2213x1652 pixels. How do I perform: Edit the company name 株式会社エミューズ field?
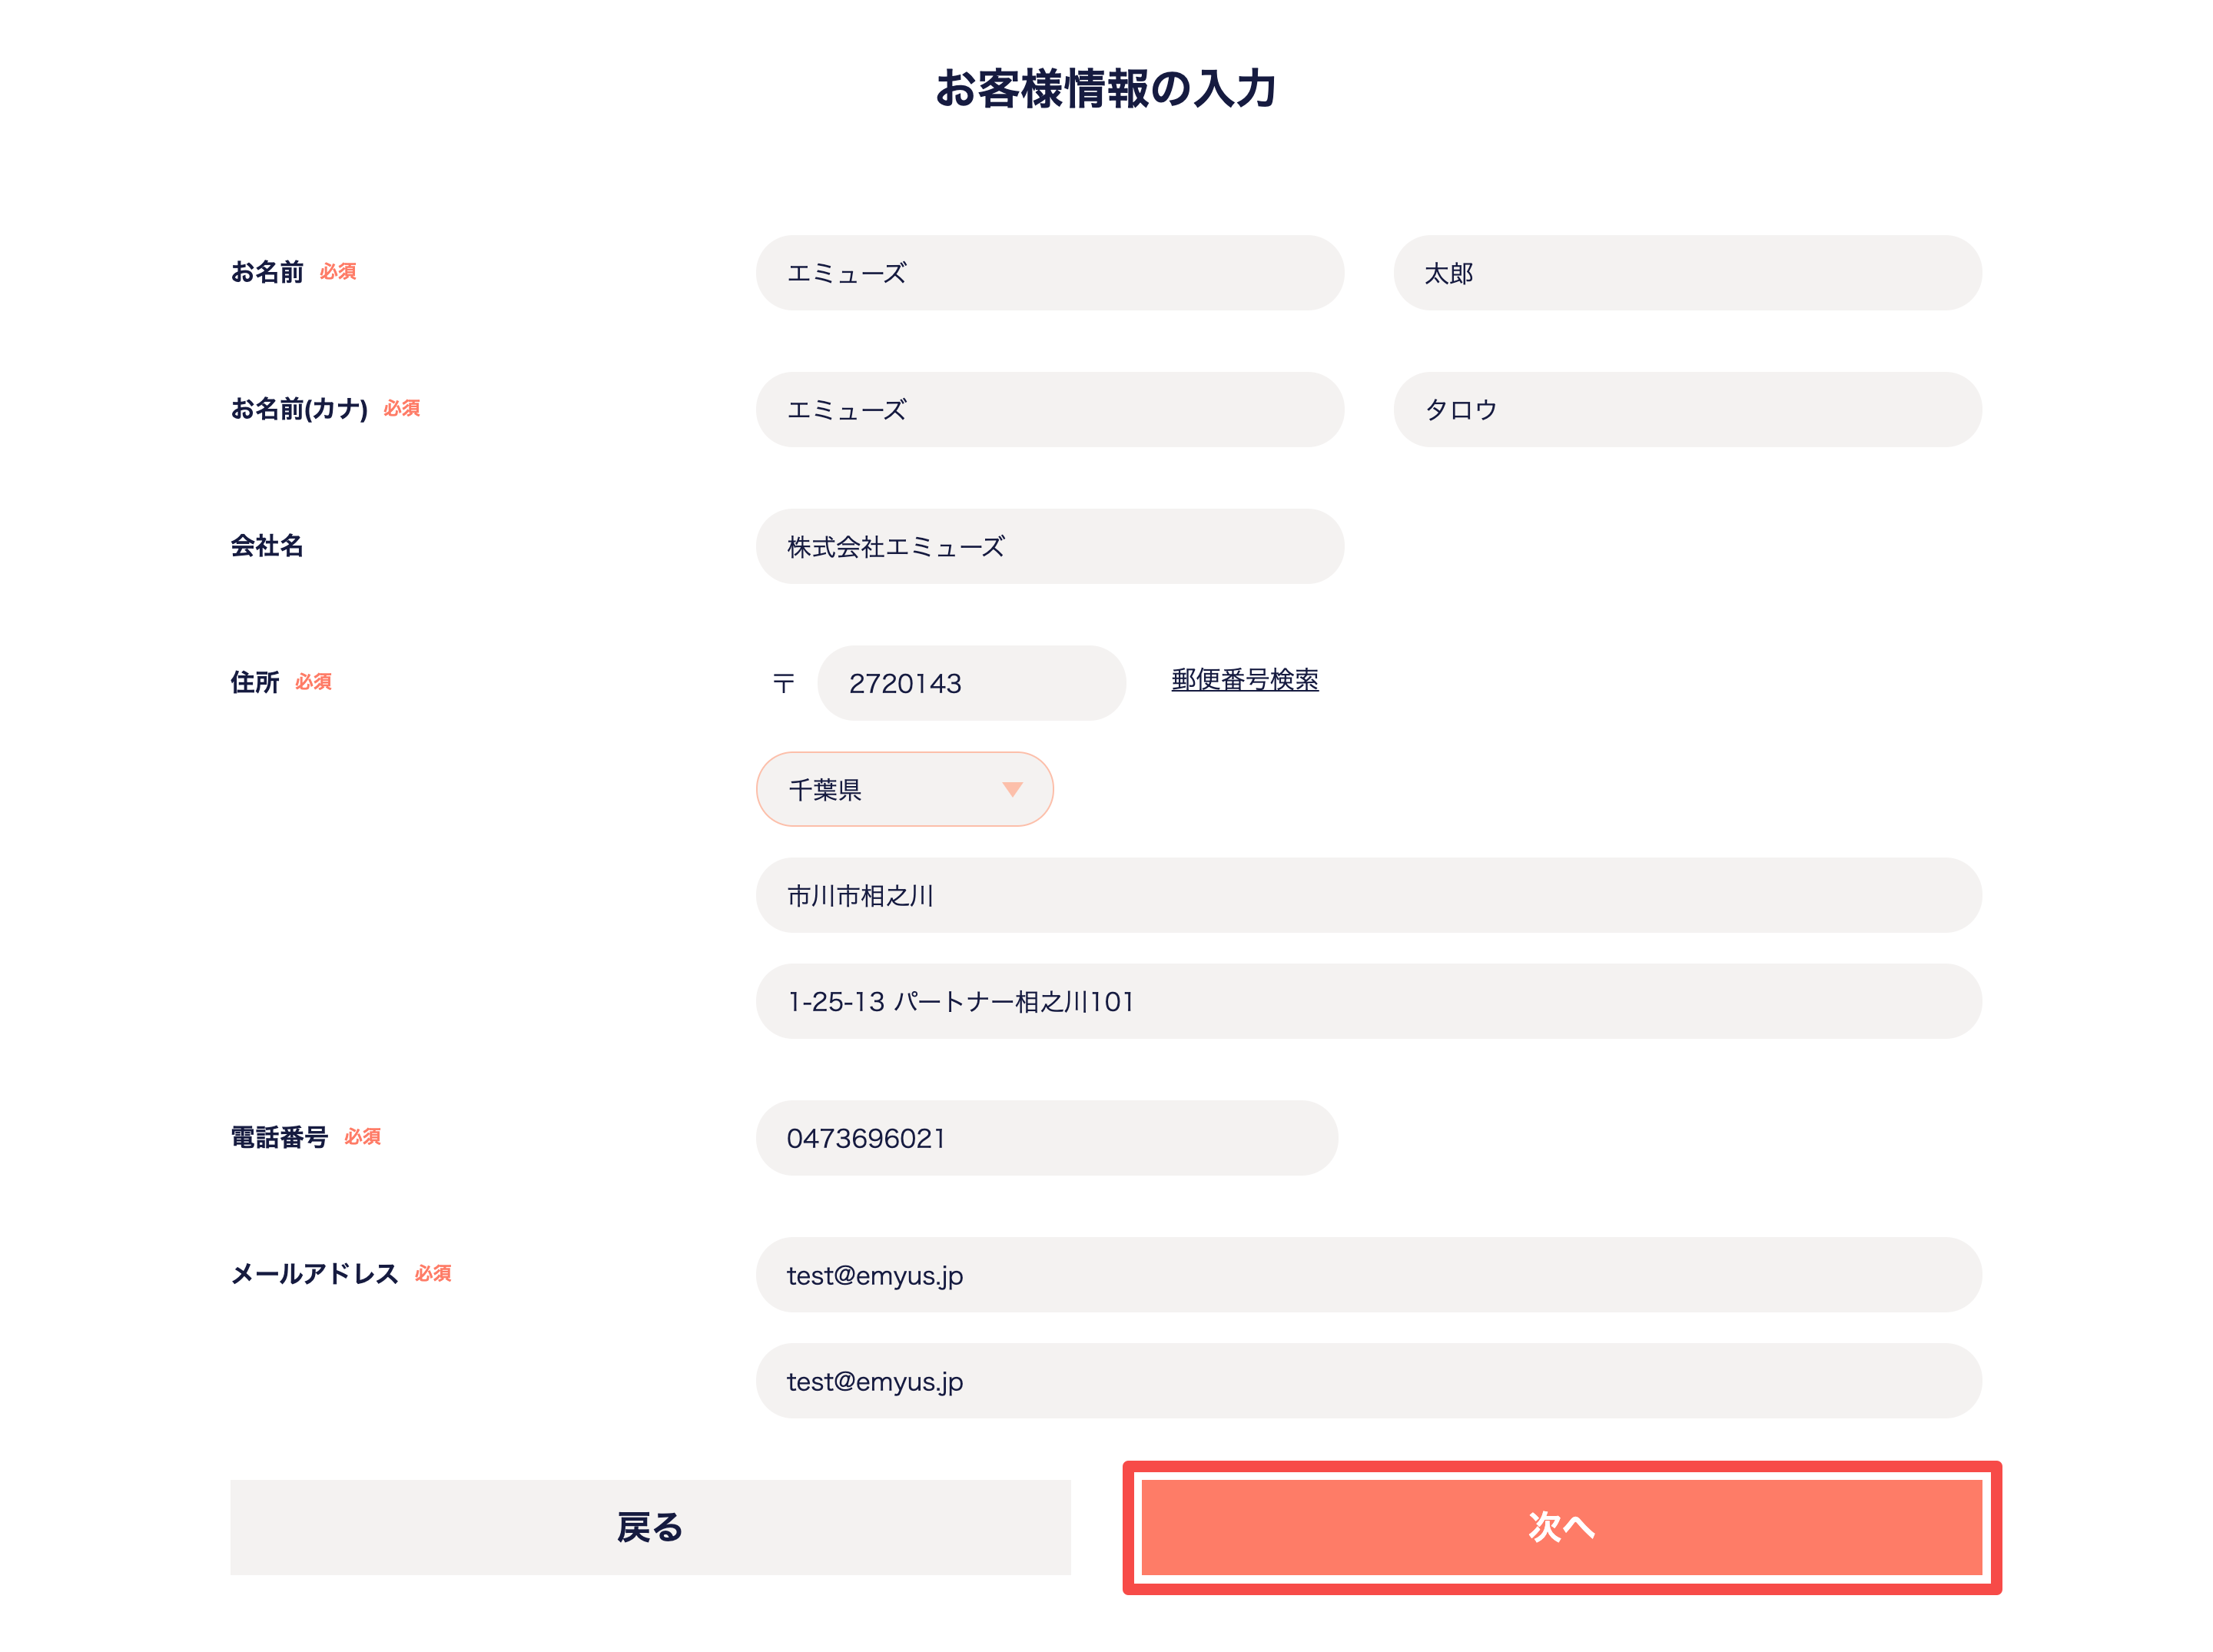1049,546
